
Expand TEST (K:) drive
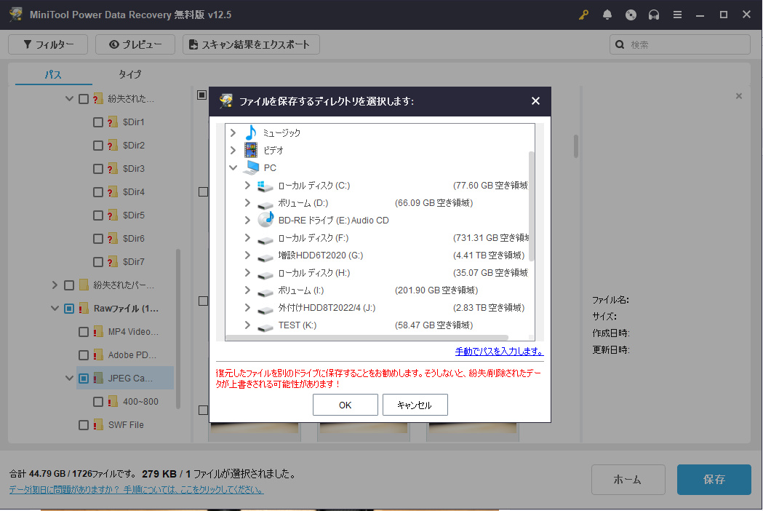247,325
